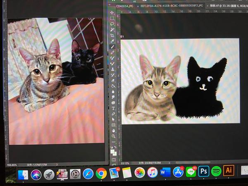Expand the Edit Toolbar three-dots menu
Screen dimensions: 248x186
[x=113, y=141]
